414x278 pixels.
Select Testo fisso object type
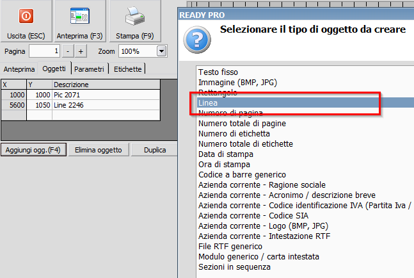pos(218,72)
